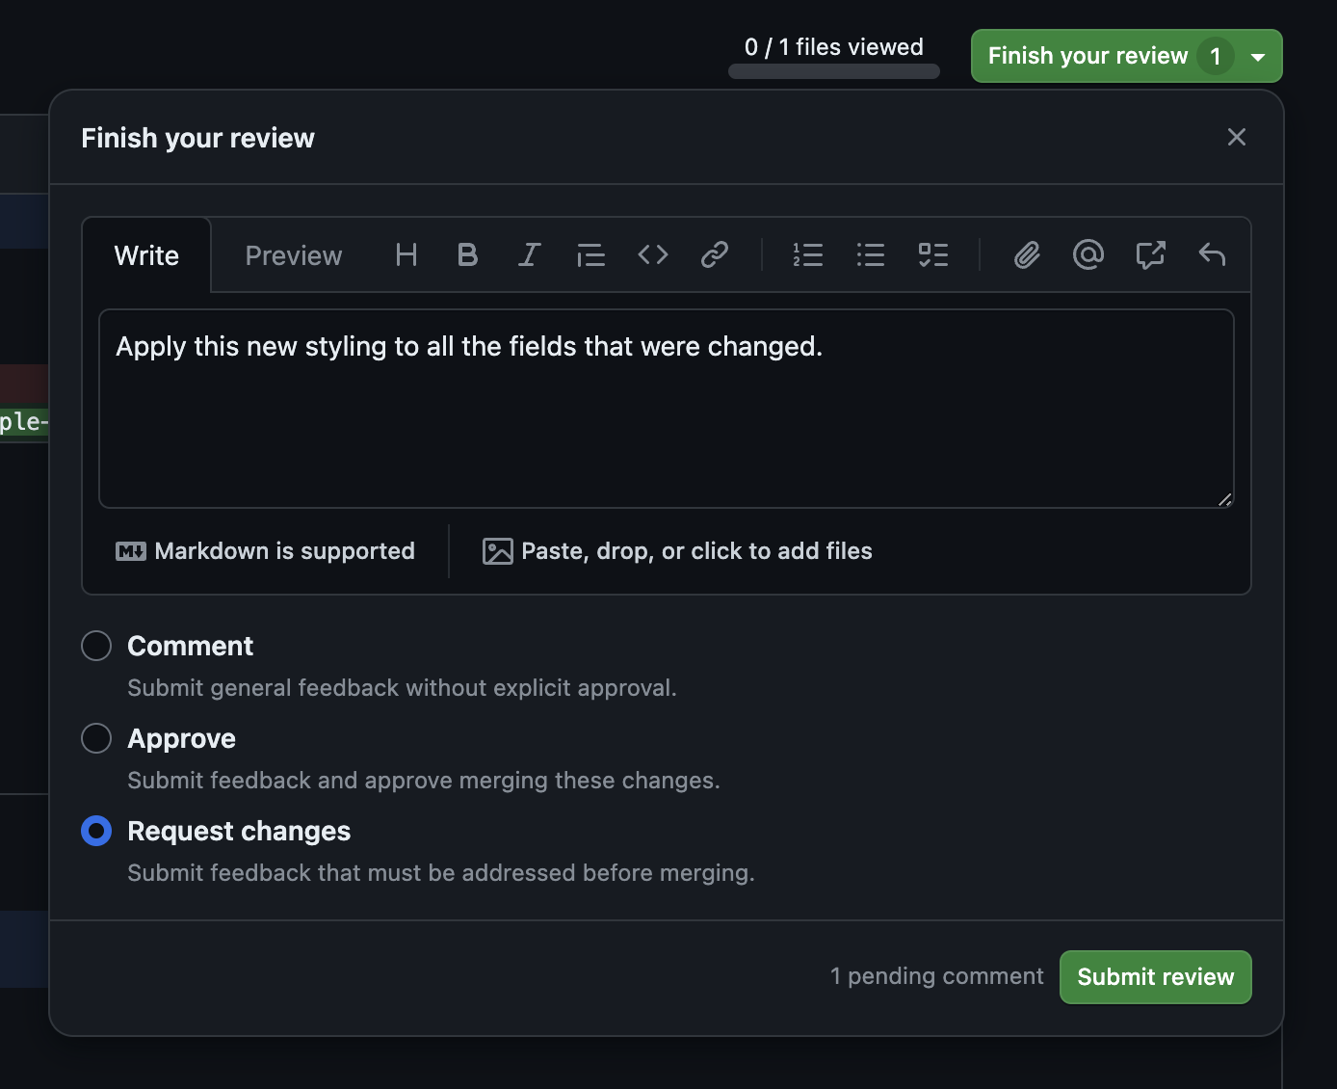1337x1089 pixels.
Task: Focus the review comment text area
Action: 667,409
